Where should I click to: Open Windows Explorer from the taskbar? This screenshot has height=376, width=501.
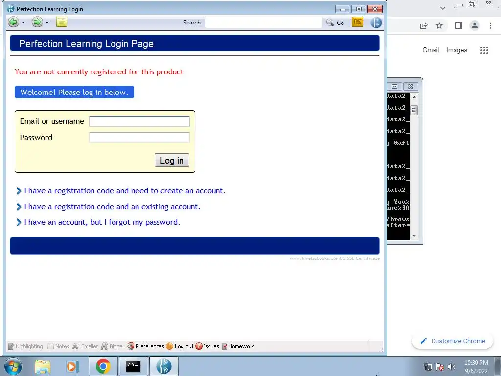[43, 366]
